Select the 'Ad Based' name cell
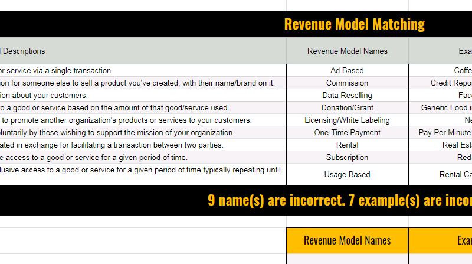This screenshot has width=472, height=264. tap(347, 70)
